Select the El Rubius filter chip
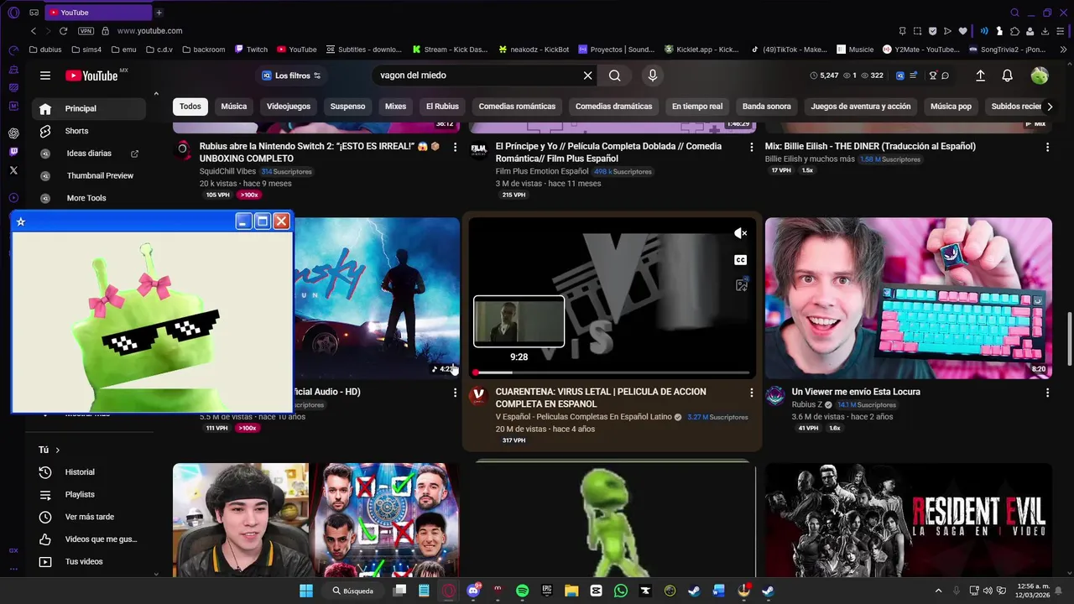1074x604 pixels. pos(442,107)
